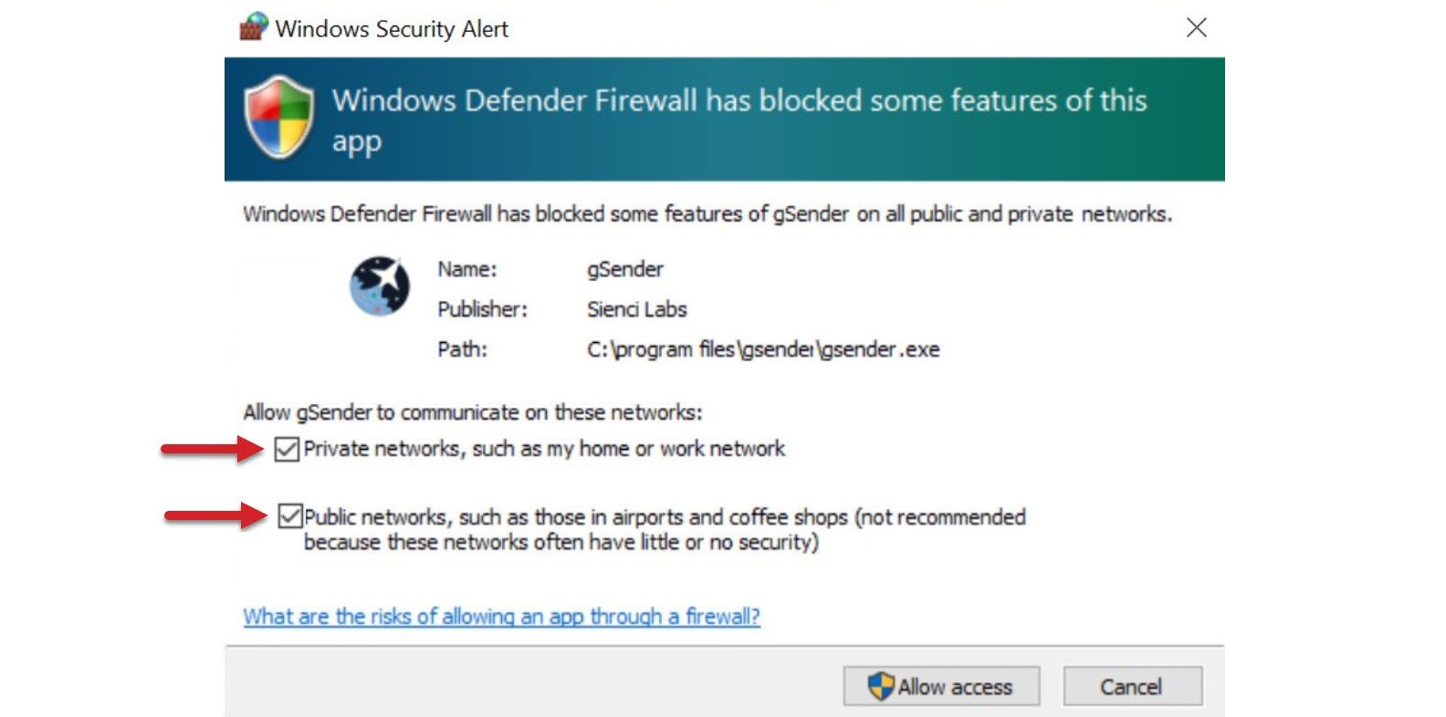Image resolution: width=1446 pixels, height=717 pixels.
Task: Close the dialog with the X button
Action: click(1196, 27)
